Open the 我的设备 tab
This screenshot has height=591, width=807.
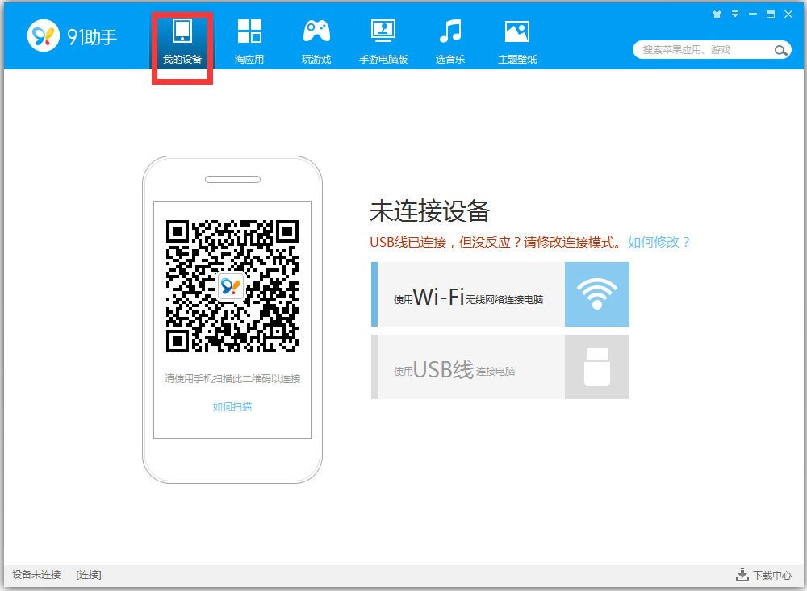[182, 42]
